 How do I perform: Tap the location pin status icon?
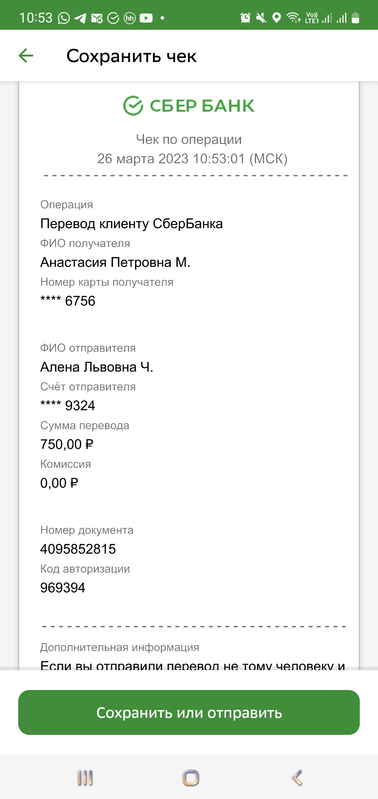(x=276, y=18)
